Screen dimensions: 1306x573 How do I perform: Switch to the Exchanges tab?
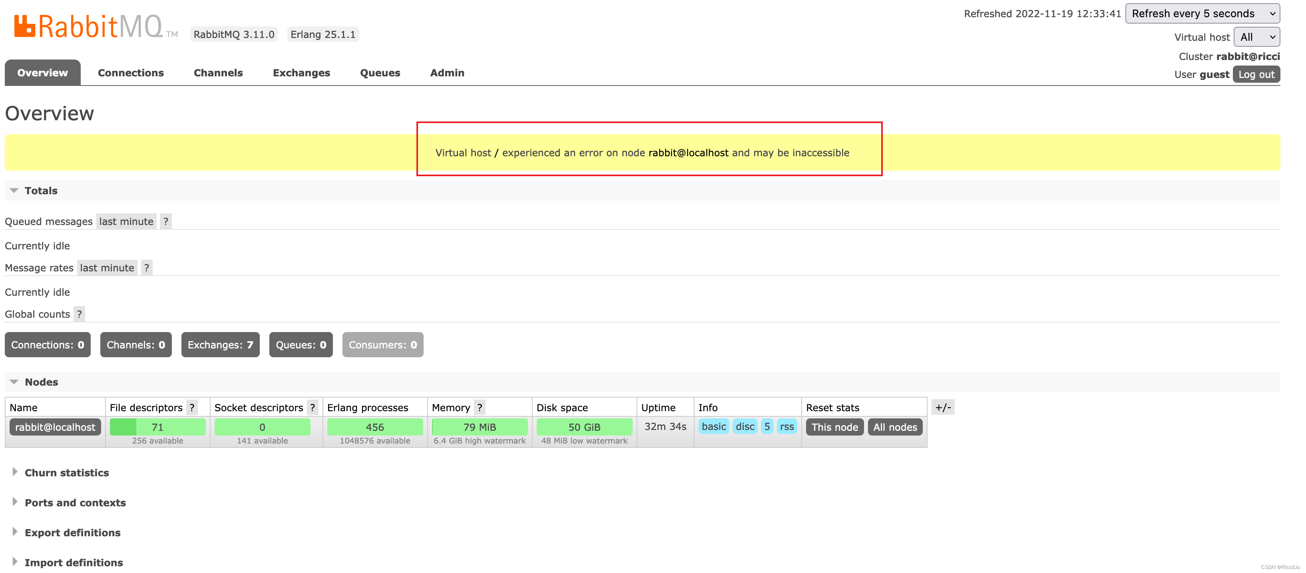pos(302,72)
